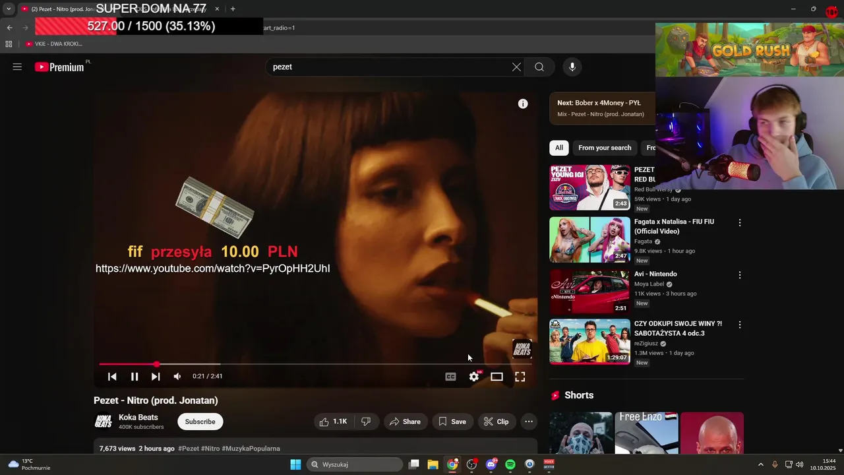Open the Next: Bober x 4Money mix panel

point(602,108)
